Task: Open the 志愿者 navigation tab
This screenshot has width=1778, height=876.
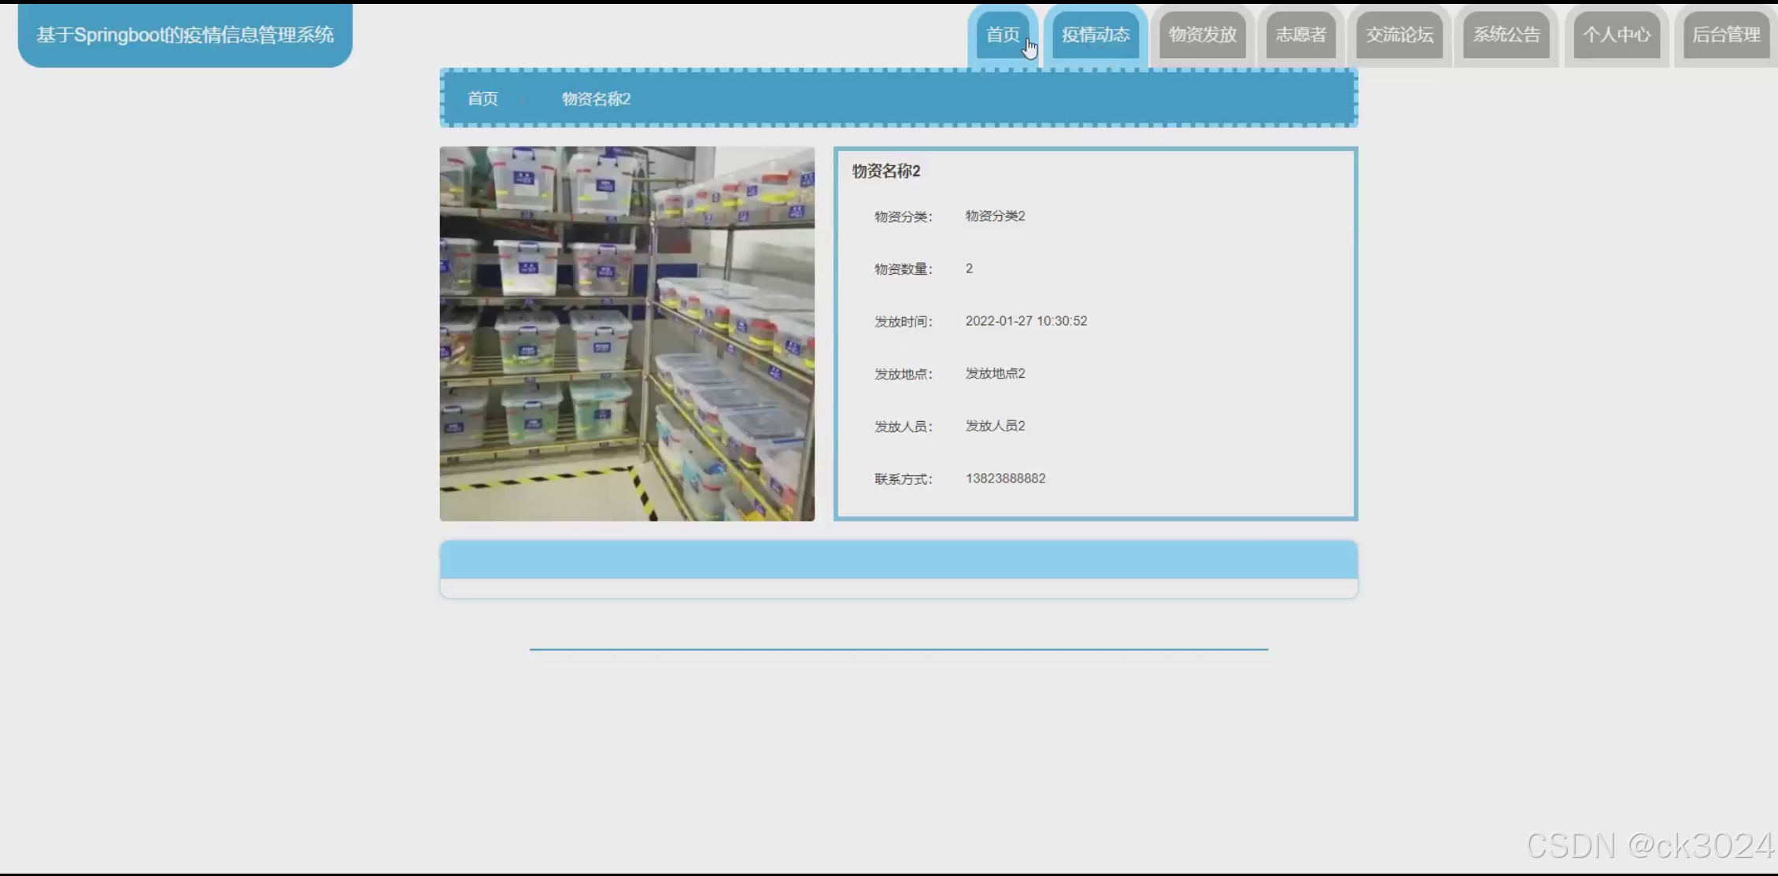Action: 1300,35
